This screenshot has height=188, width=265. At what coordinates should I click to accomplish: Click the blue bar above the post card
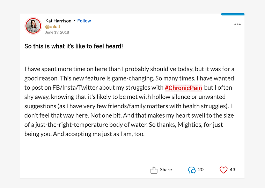click(233, 14)
